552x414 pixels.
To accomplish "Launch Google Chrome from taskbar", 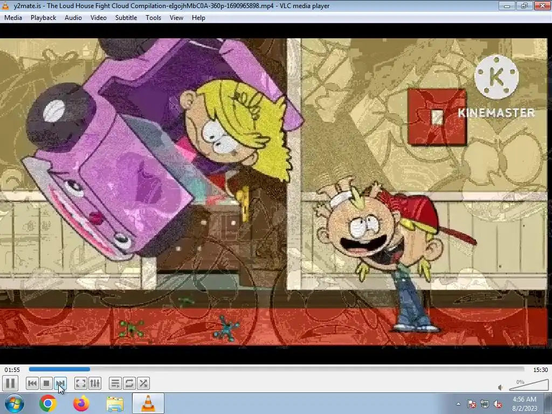I will [x=48, y=403].
